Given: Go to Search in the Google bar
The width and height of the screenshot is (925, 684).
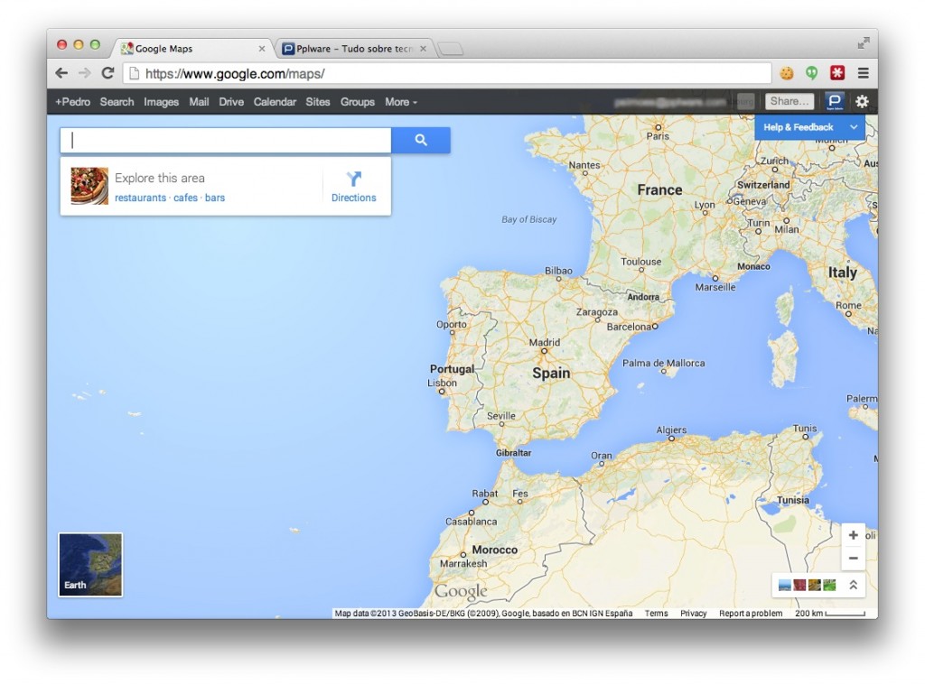Looking at the screenshot, I should (117, 102).
